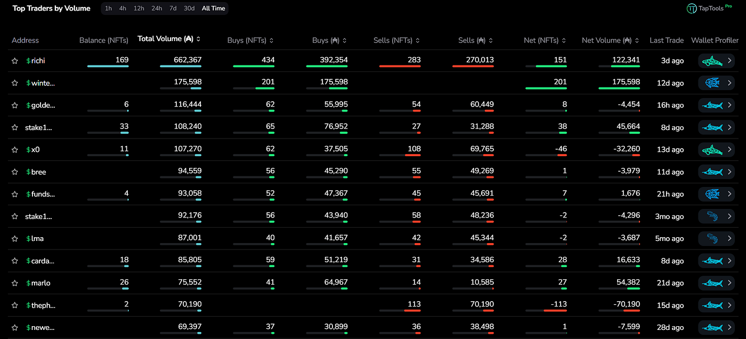Open wallet profiler for $theph...
The height and width of the screenshot is (339, 746).
[x=717, y=305]
